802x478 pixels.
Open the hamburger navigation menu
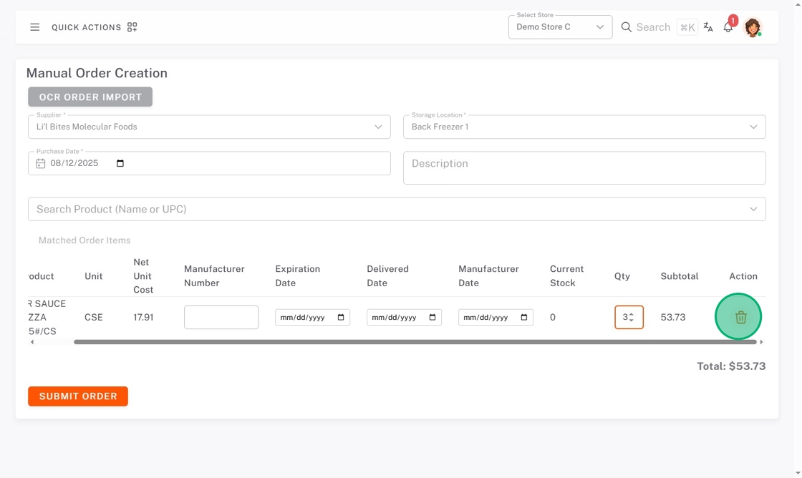pos(34,27)
